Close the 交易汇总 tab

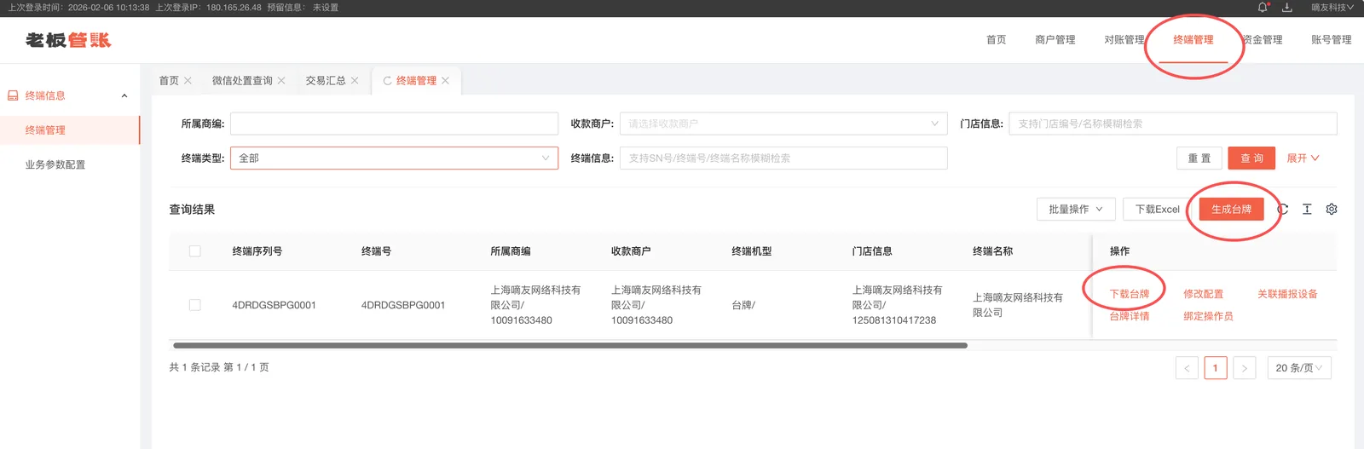(355, 81)
